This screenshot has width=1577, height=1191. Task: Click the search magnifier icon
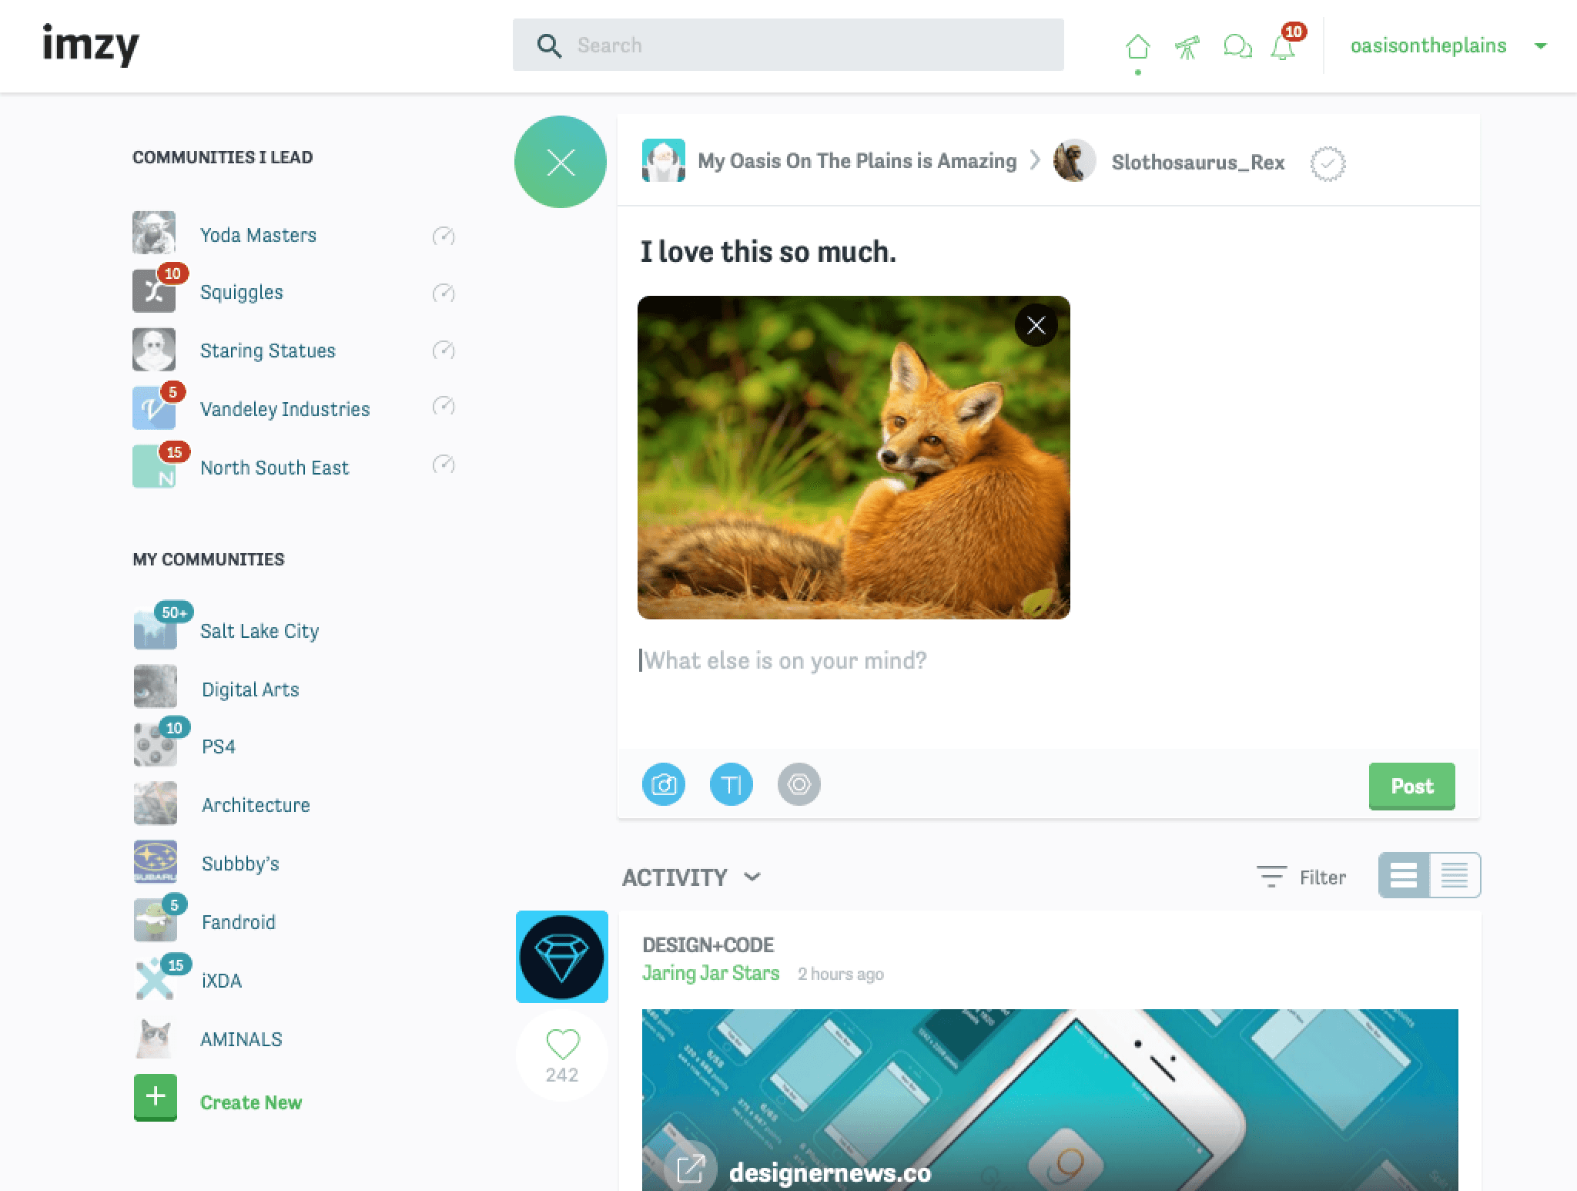pos(549,45)
